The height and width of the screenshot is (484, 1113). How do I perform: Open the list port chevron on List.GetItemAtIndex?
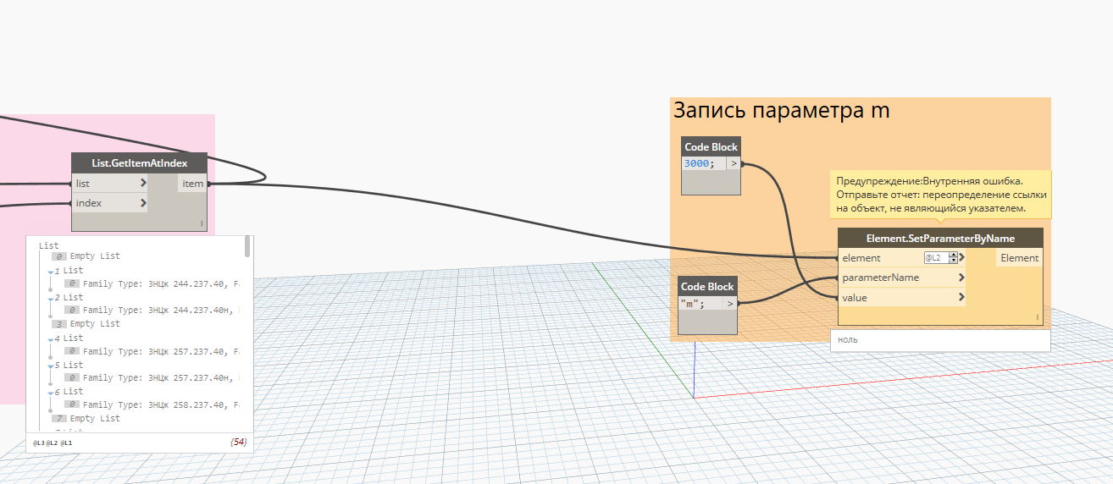coord(143,183)
